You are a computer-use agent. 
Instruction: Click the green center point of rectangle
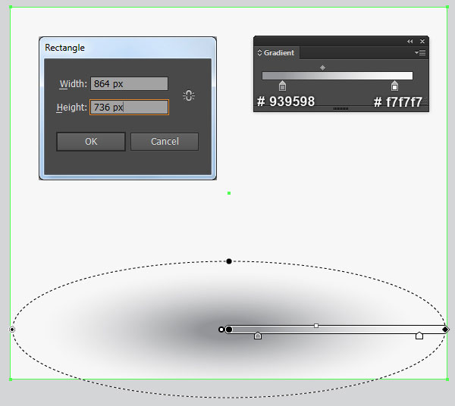pos(229,193)
